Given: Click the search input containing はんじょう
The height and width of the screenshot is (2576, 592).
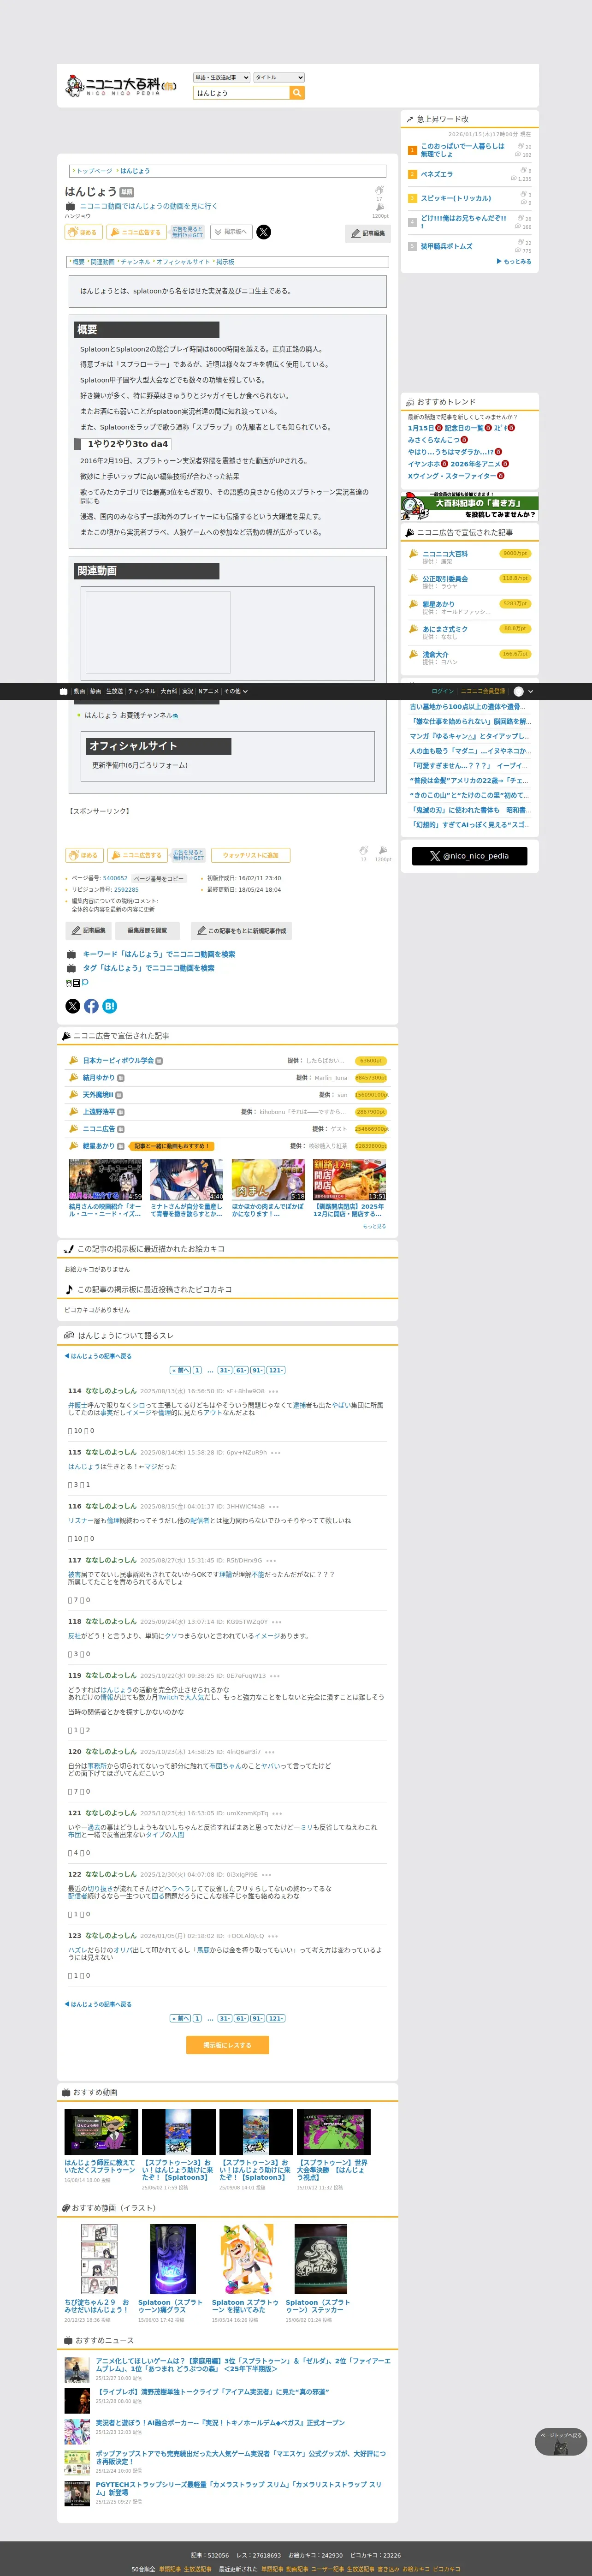Looking at the screenshot, I should (241, 93).
